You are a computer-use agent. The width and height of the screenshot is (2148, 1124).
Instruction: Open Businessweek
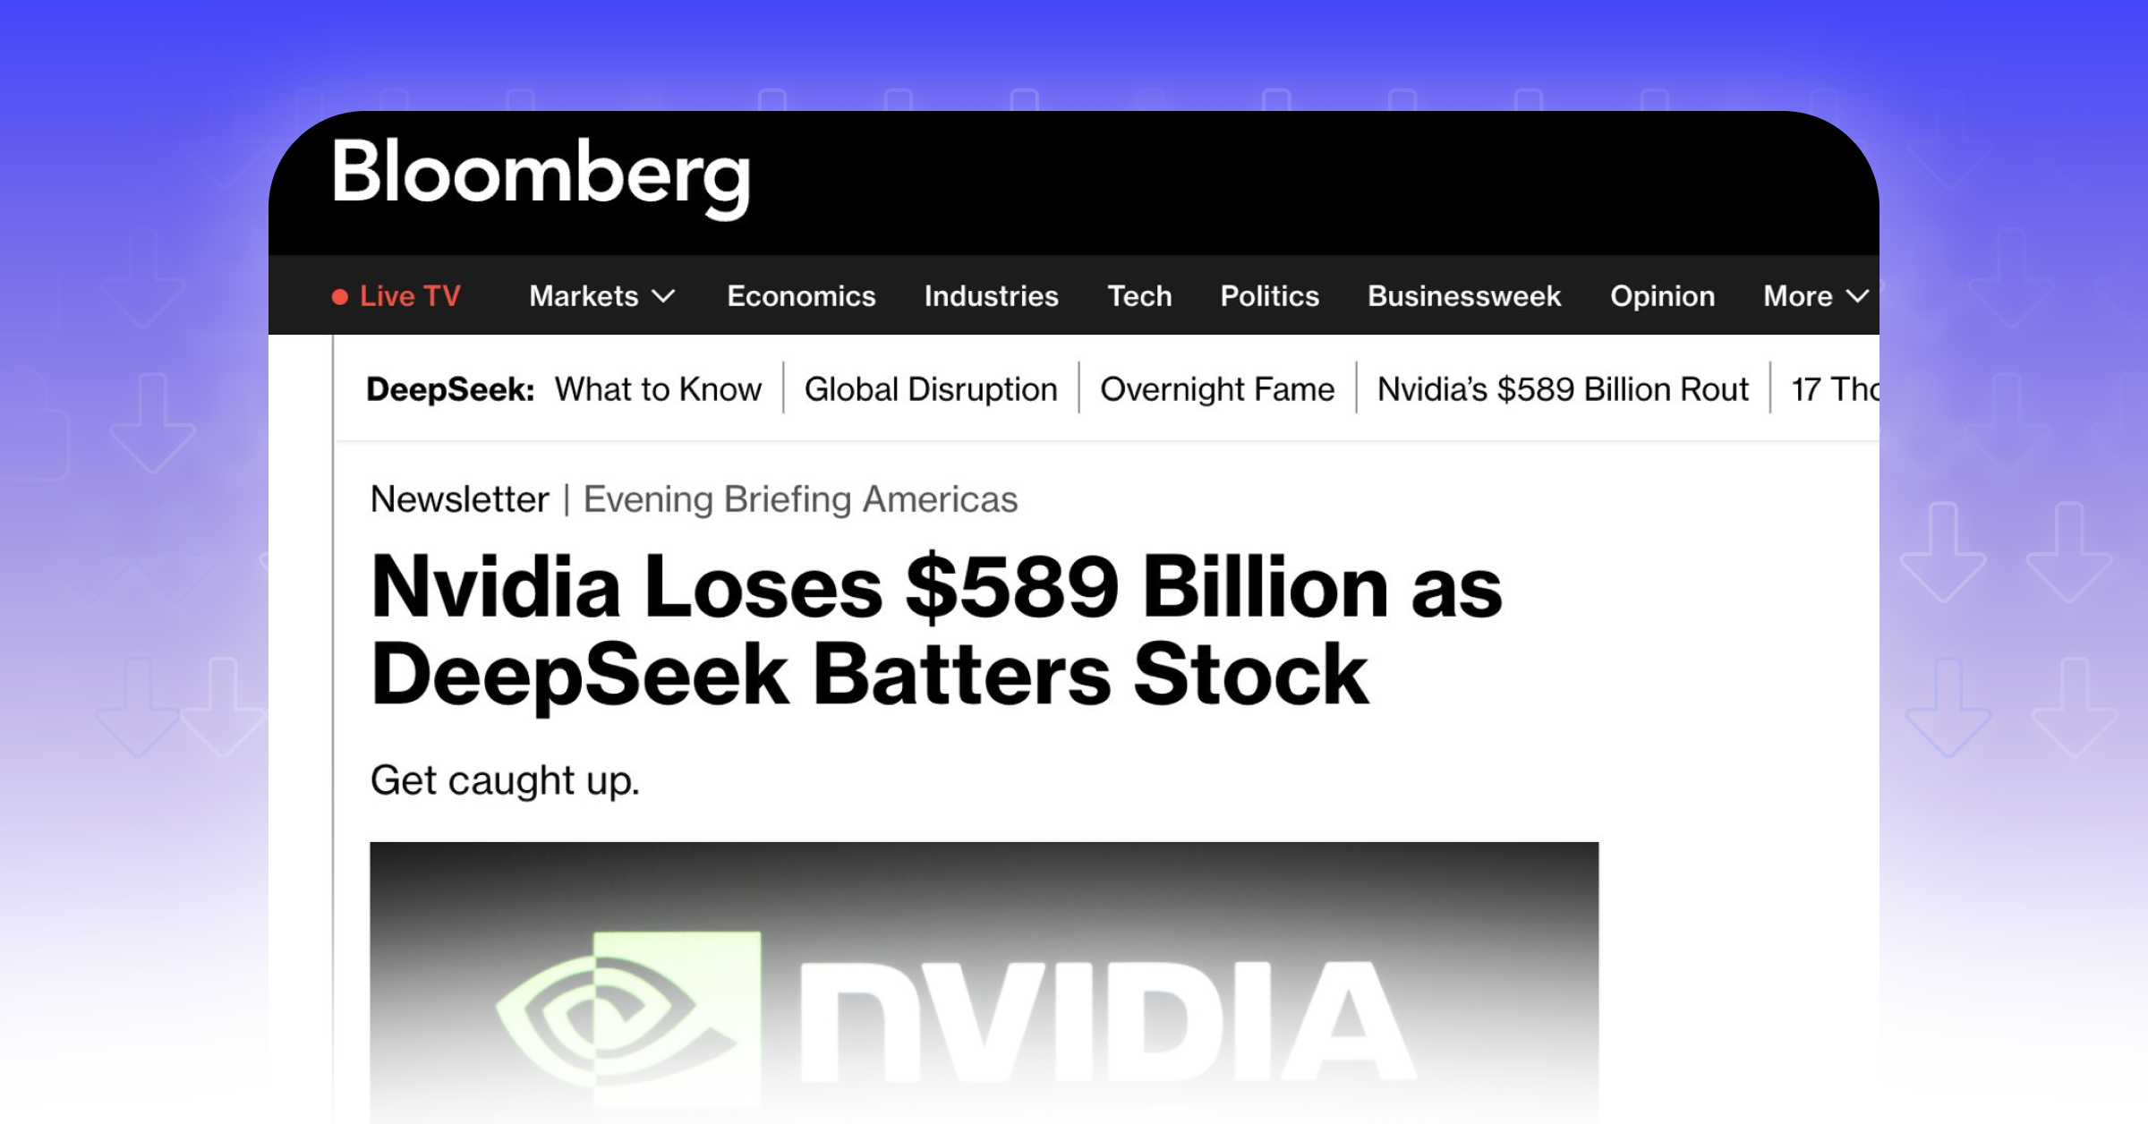tap(1464, 296)
